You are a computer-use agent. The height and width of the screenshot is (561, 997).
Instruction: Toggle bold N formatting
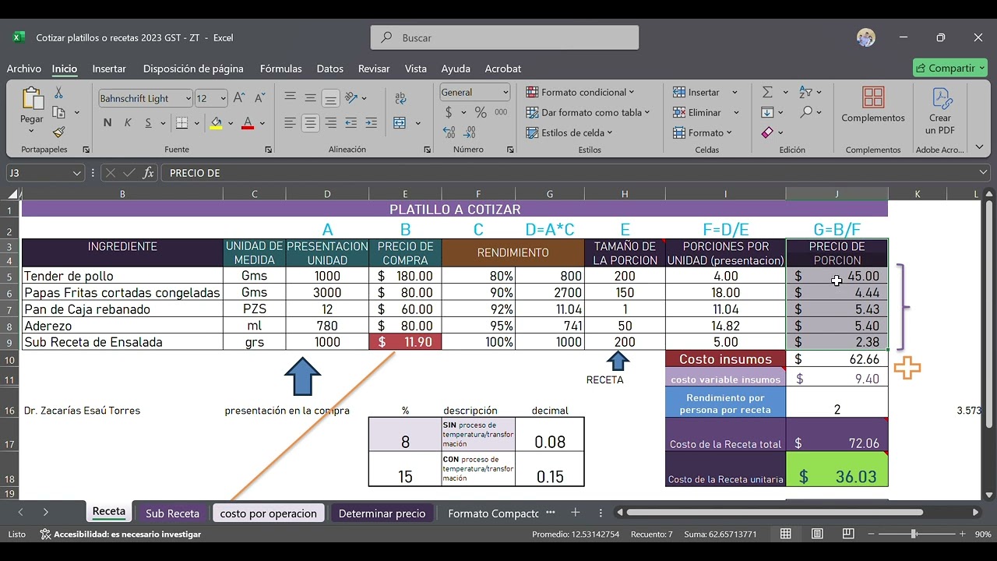107,123
